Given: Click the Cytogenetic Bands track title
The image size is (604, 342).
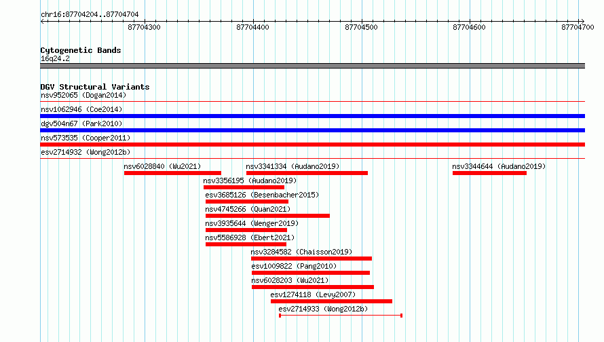Looking at the screenshot, I should point(81,50).
